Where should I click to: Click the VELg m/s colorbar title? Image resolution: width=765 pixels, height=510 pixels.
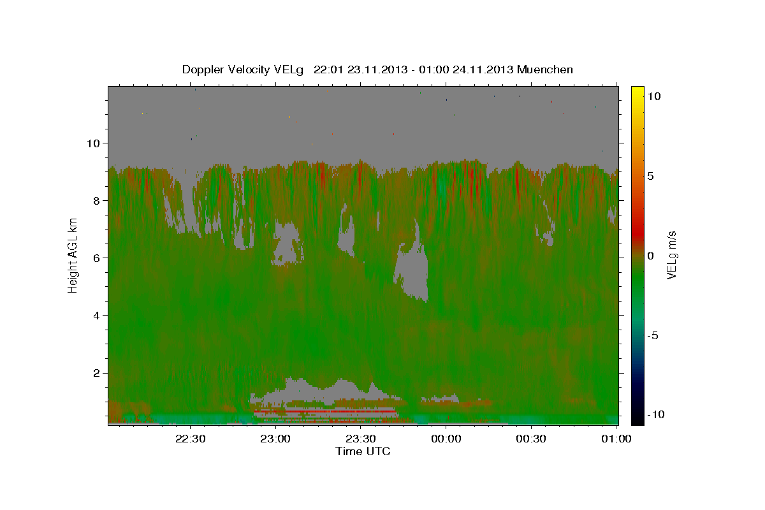pos(672,255)
